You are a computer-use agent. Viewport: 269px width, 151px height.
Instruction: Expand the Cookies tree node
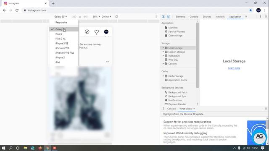pyautogui.click(x=163, y=64)
